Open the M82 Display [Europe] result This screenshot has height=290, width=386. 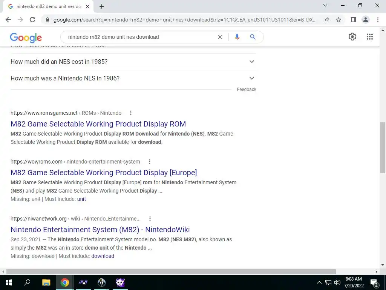104,173
